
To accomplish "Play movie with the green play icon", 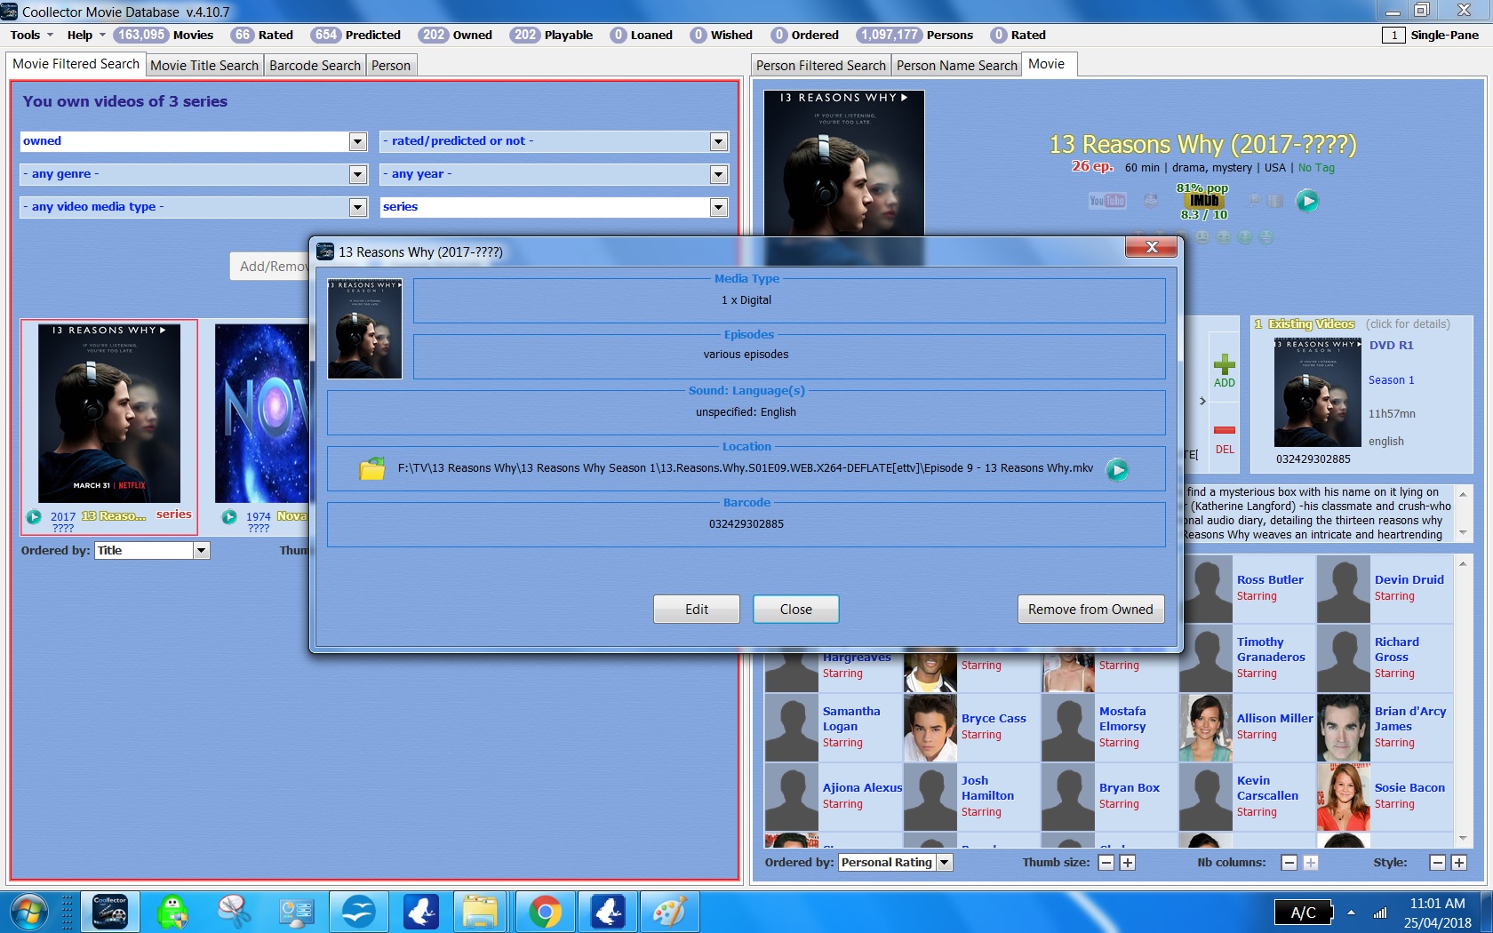I will (x=1307, y=201).
